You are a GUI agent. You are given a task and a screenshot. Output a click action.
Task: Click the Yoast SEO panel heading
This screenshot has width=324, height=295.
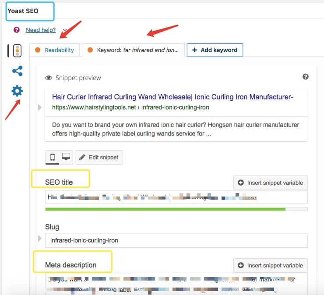[23, 11]
